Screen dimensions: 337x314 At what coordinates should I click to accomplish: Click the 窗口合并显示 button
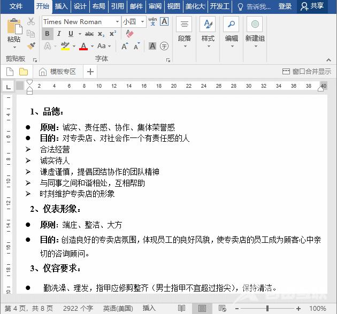coord(307,71)
